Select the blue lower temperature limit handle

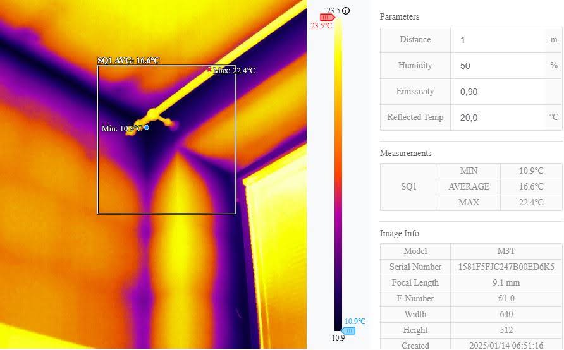tap(348, 330)
